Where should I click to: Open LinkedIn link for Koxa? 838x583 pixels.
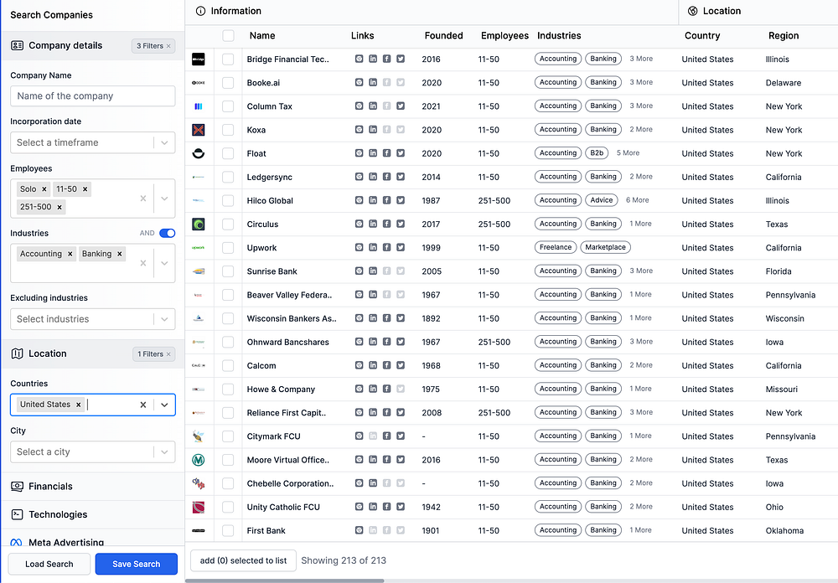pos(373,129)
